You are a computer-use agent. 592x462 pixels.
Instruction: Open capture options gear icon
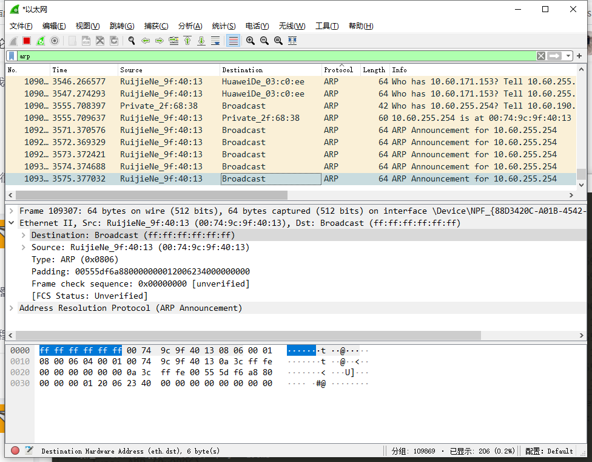(55, 41)
